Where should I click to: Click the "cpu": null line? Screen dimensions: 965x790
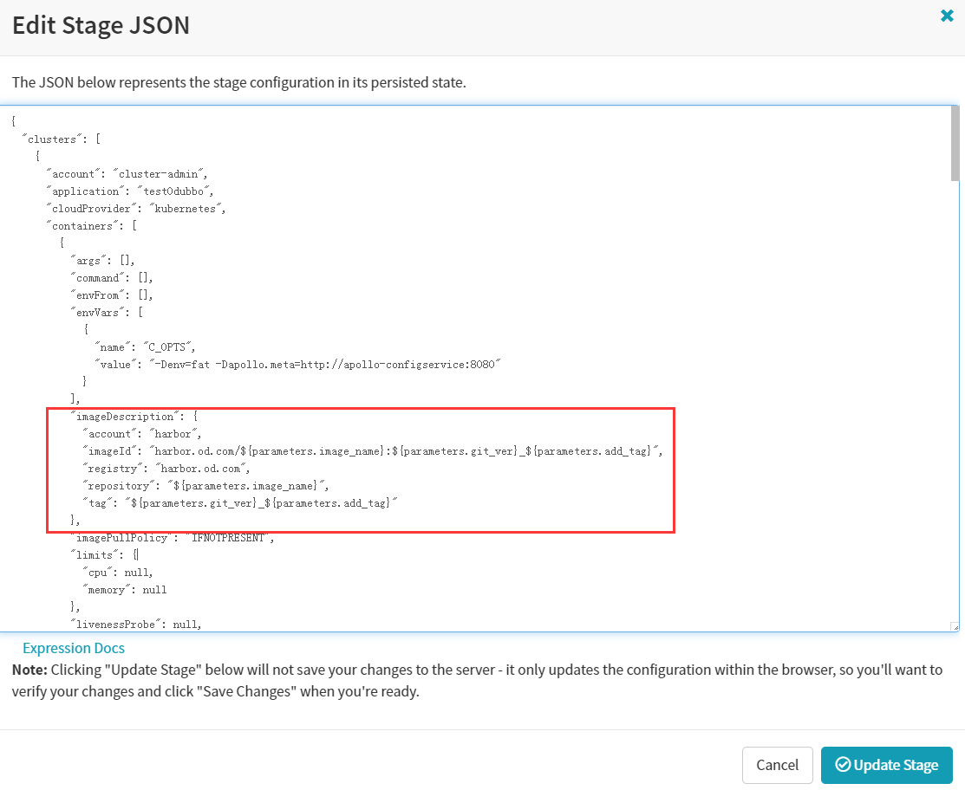coord(118,573)
